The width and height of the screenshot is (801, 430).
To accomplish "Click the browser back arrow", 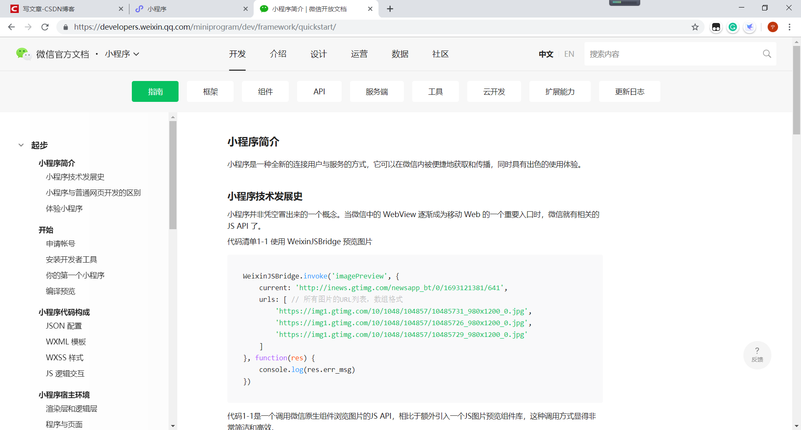I will [x=11, y=27].
